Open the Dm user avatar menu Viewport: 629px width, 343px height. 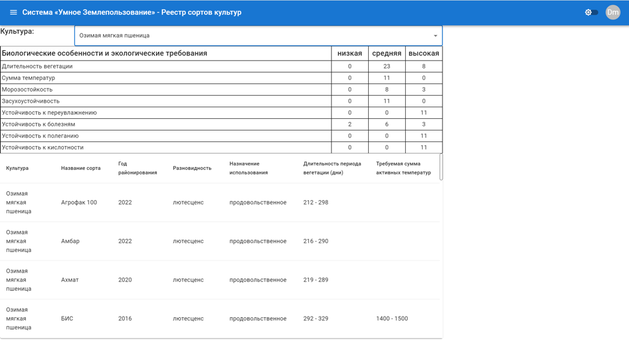(x=613, y=12)
